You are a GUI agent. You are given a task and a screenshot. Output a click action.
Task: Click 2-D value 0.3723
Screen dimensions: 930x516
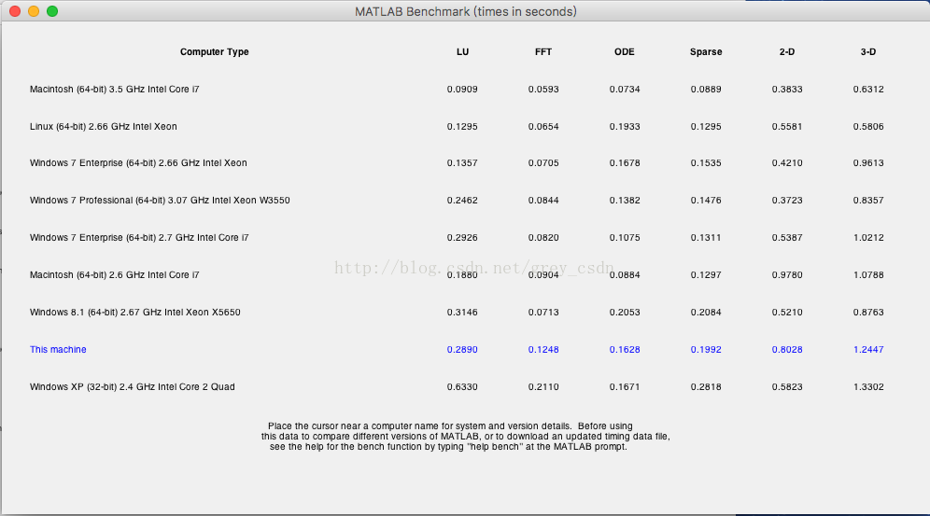coord(787,201)
